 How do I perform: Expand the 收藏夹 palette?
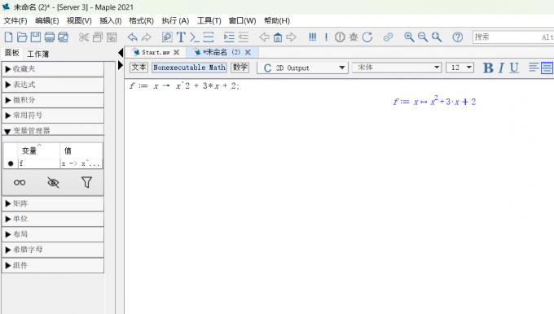coord(53,69)
